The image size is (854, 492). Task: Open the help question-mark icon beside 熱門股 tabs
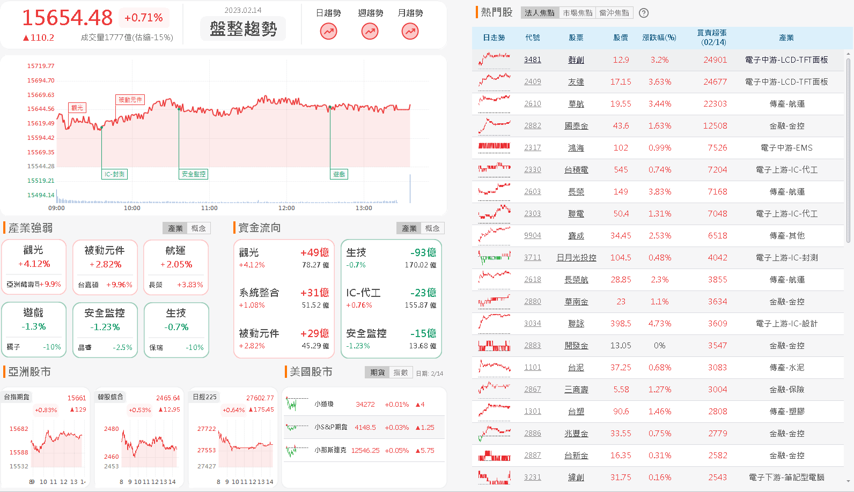tap(644, 13)
